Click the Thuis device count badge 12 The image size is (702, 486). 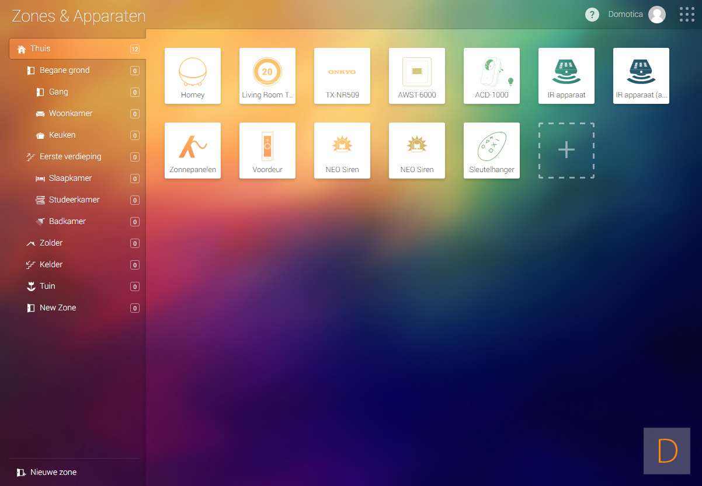pyautogui.click(x=135, y=49)
